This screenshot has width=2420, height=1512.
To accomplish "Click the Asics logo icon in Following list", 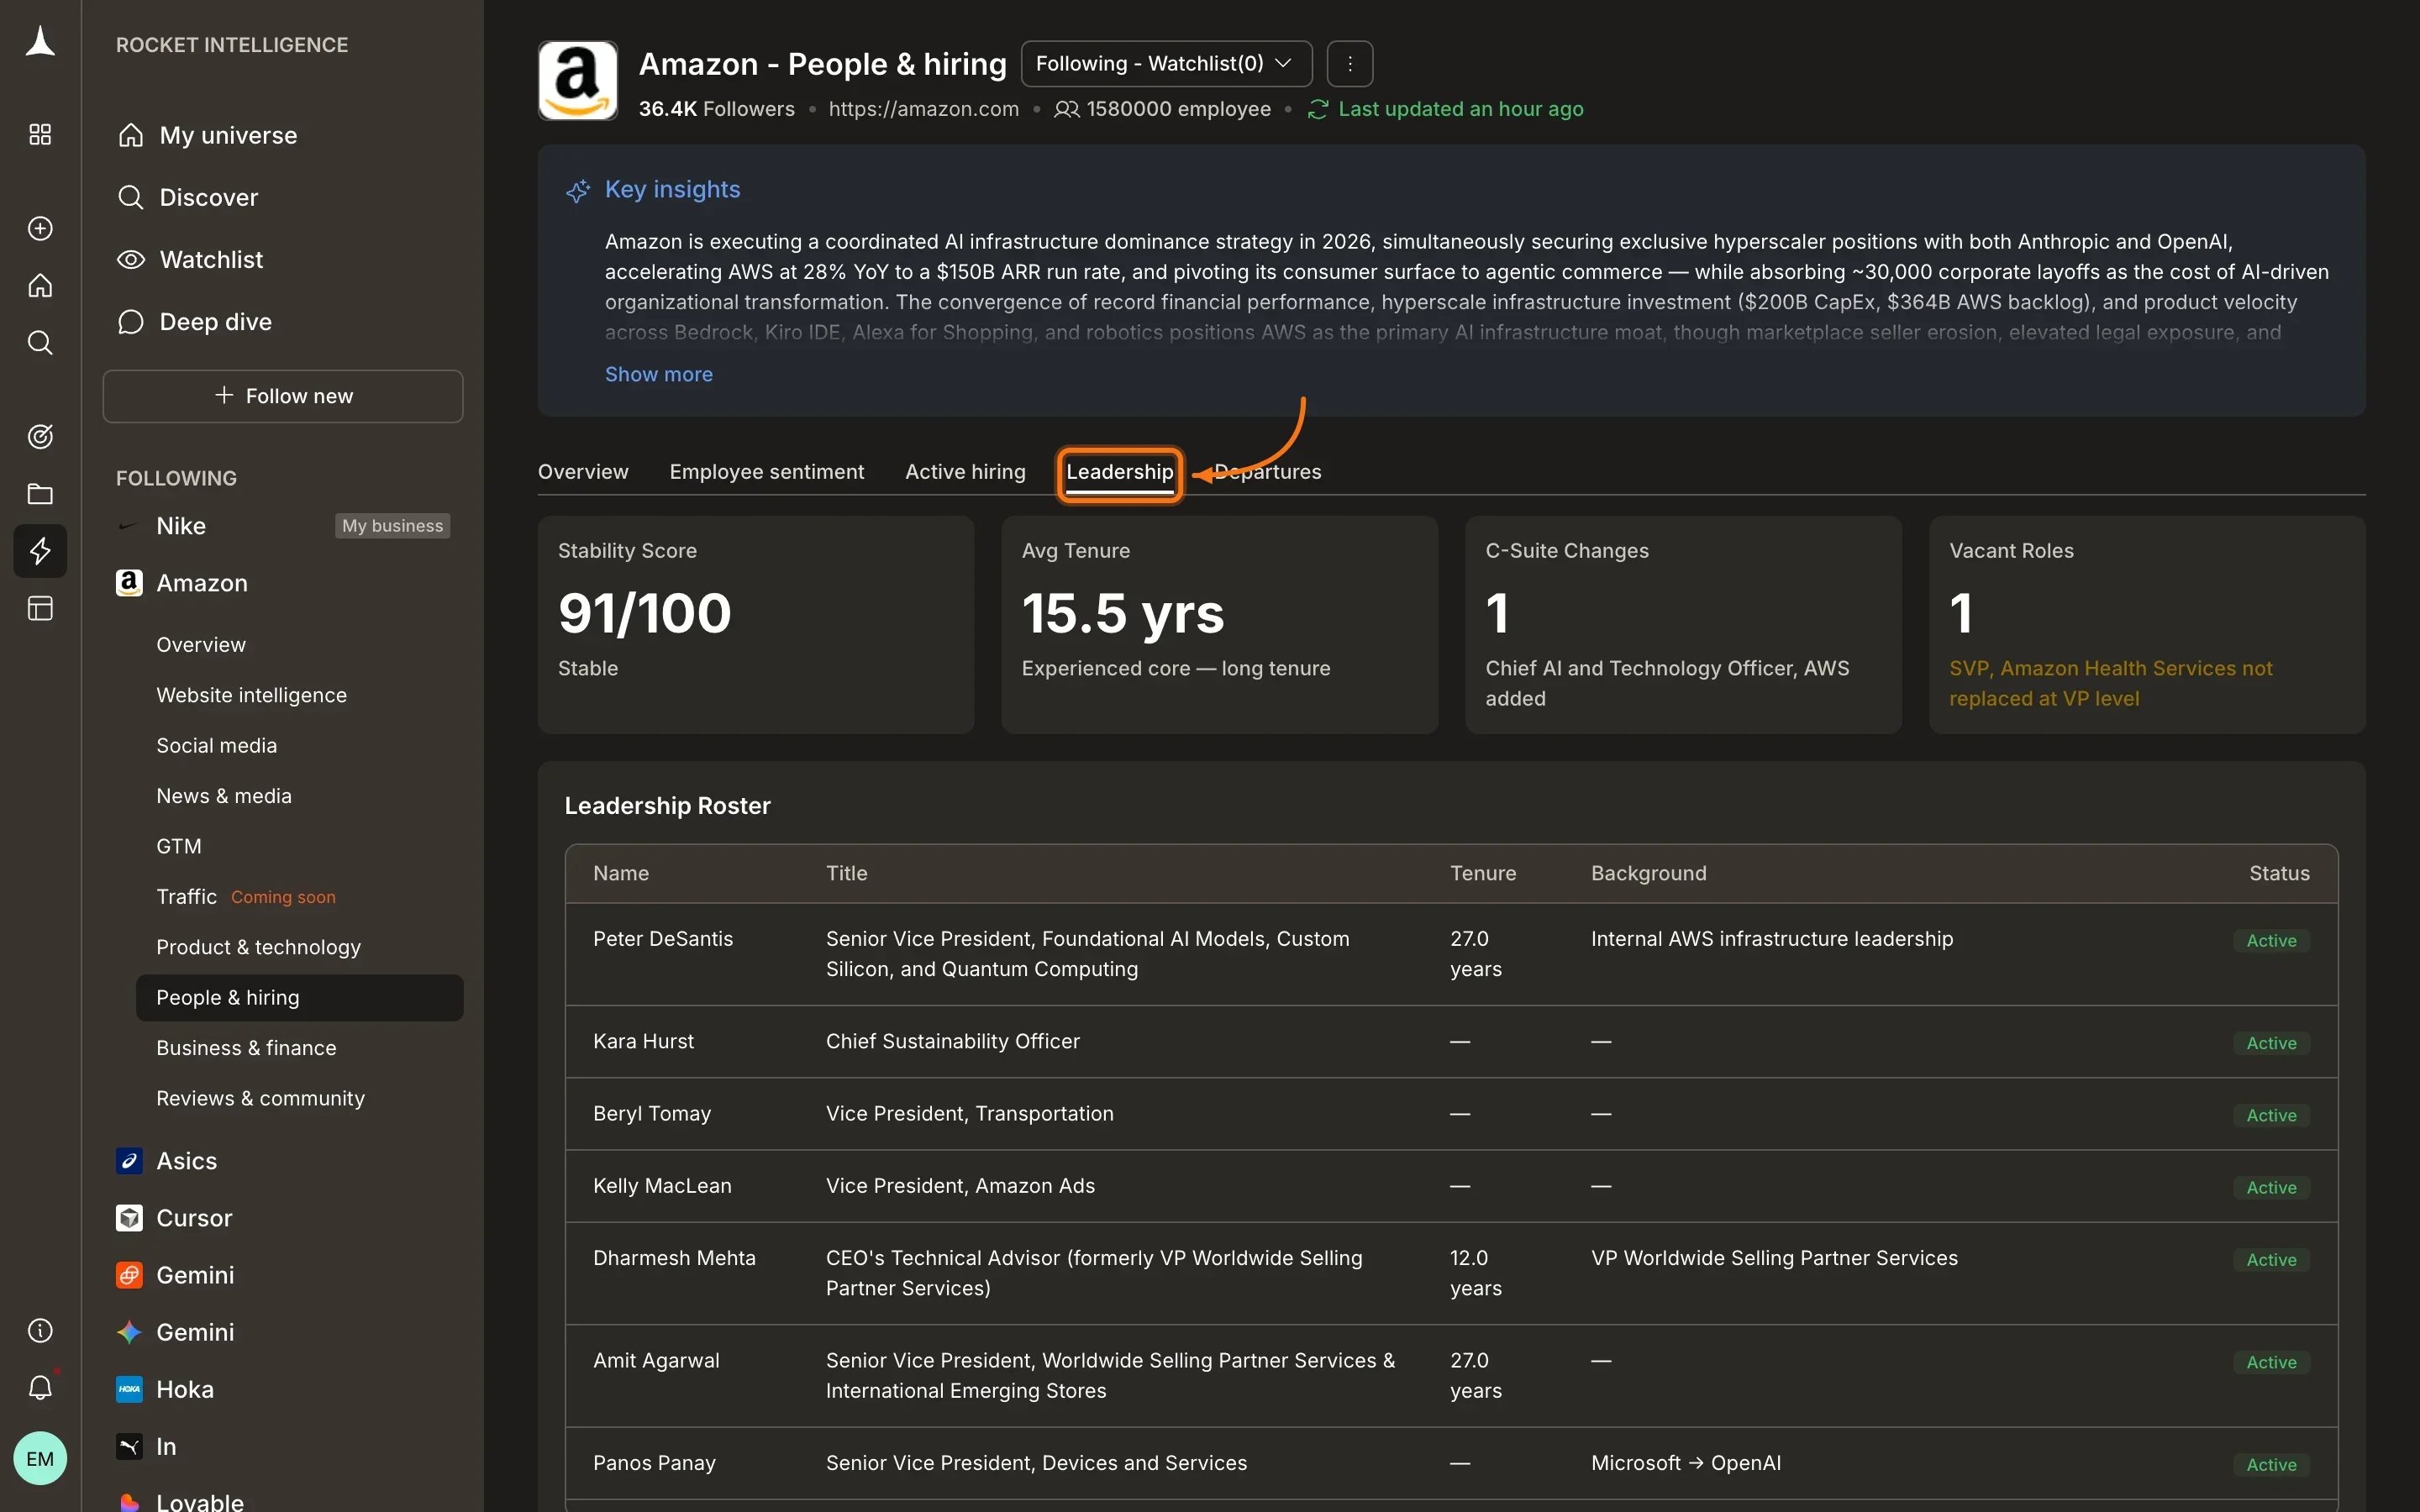I will pos(129,1161).
